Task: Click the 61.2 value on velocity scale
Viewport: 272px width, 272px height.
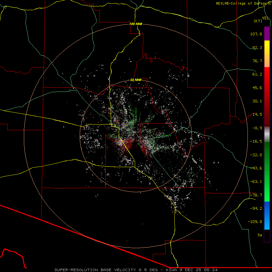Action: 257,74
